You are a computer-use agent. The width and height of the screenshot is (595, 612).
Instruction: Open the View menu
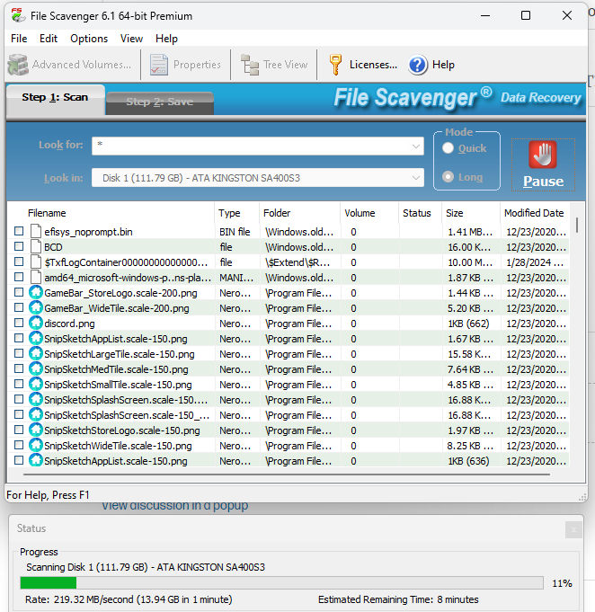[131, 39]
